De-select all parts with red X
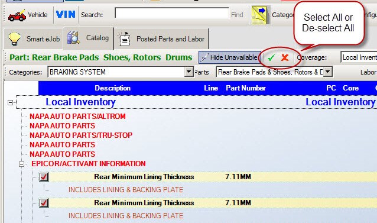This screenshot has height=223, width=377. 285,57
